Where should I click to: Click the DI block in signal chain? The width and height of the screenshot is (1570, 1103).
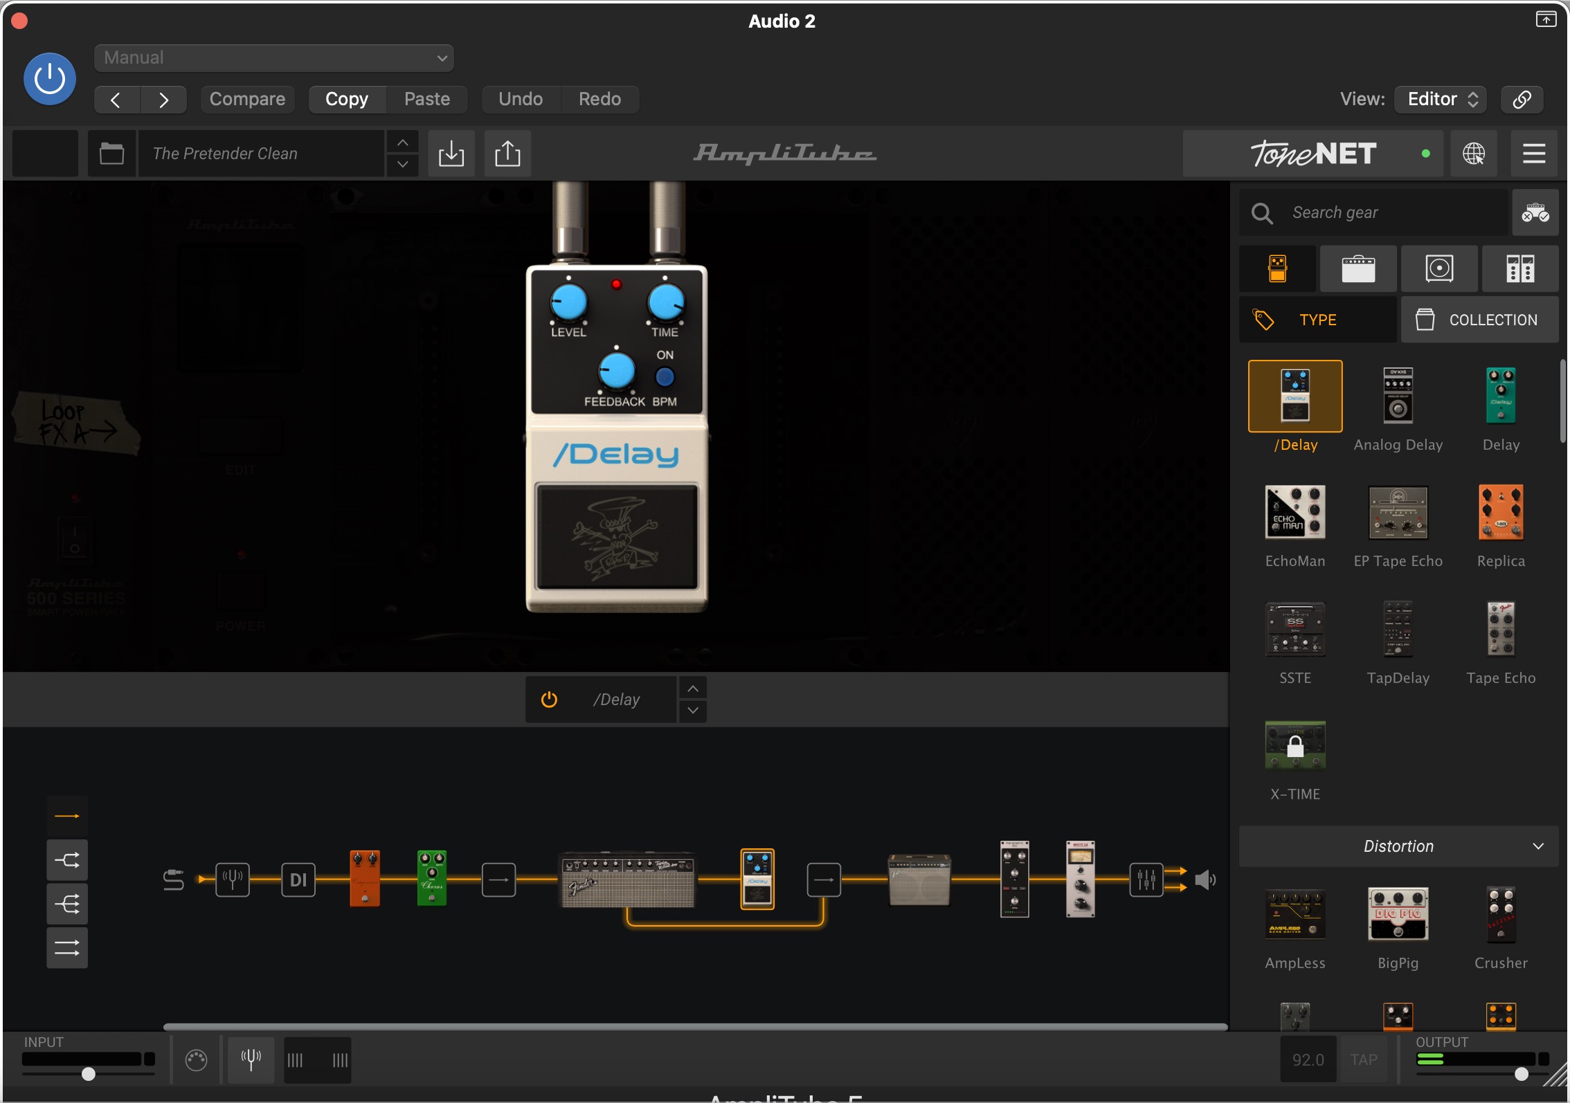point(298,880)
